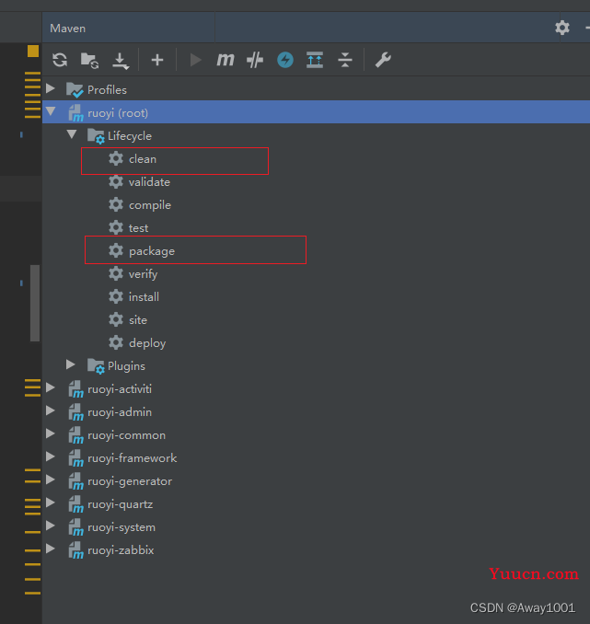Collapse the ruoyi (root) node
Screen dimensions: 590x624
[x=51, y=111]
